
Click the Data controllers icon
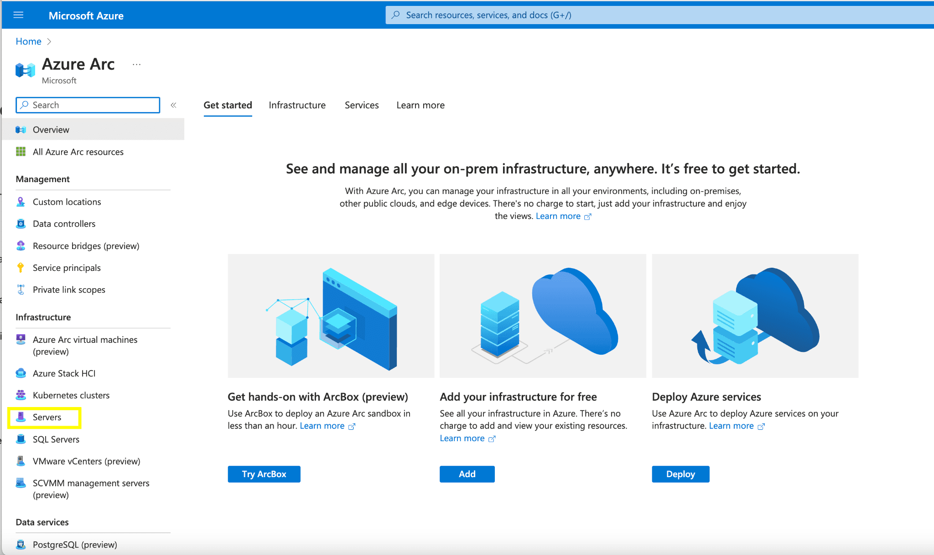[x=21, y=224]
